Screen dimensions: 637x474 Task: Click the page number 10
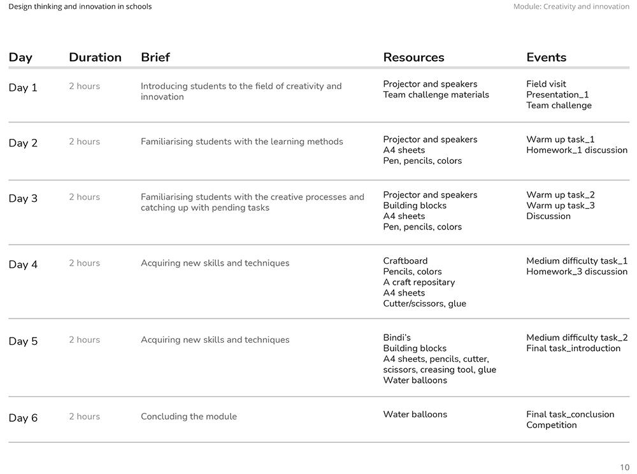(x=624, y=468)
